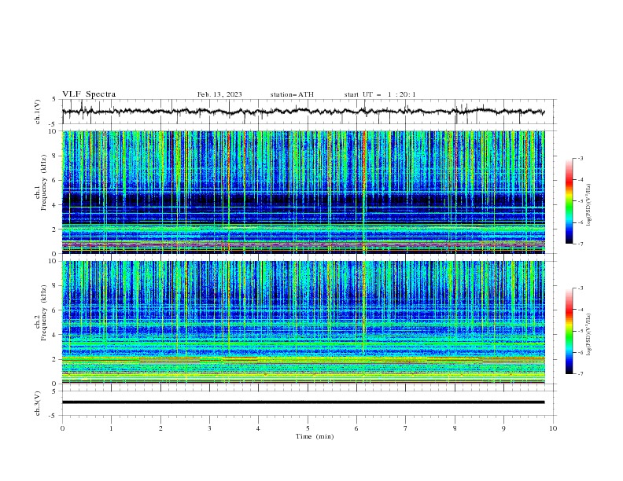This screenshot has width=623, height=481.
Task: Click the "ch.1(V)" waveform axis label
Action: 38,112
